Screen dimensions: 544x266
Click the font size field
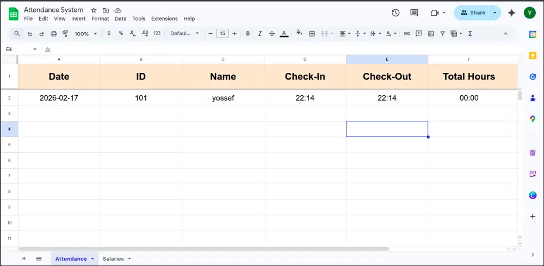[222, 34]
